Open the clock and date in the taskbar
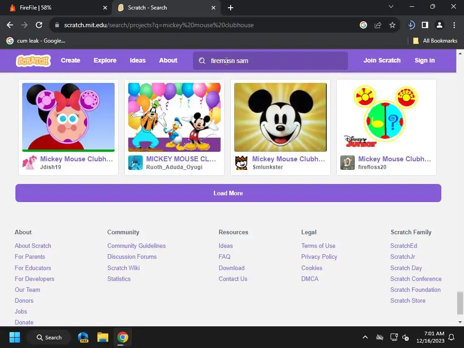This screenshot has height=348, width=464. (x=430, y=337)
